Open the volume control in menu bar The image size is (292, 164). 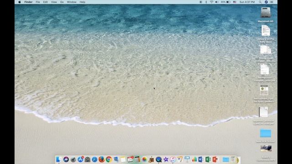coord(217,2)
